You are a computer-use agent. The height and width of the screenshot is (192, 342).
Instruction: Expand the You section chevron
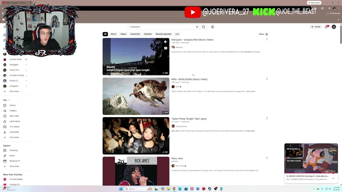(9, 100)
